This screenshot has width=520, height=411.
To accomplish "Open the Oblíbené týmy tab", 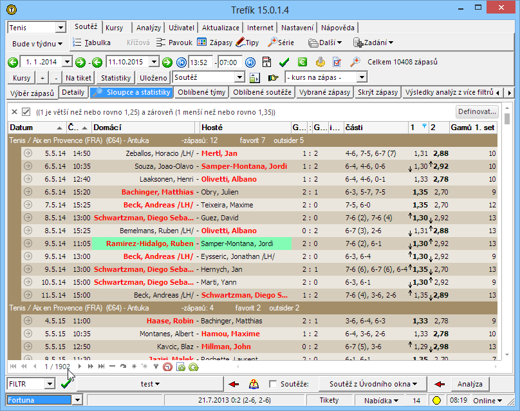I will pyautogui.click(x=201, y=93).
